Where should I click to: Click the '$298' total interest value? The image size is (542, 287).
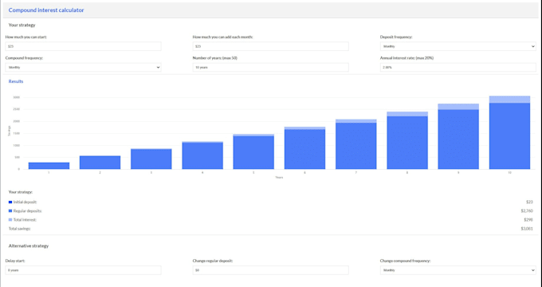coord(528,219)
